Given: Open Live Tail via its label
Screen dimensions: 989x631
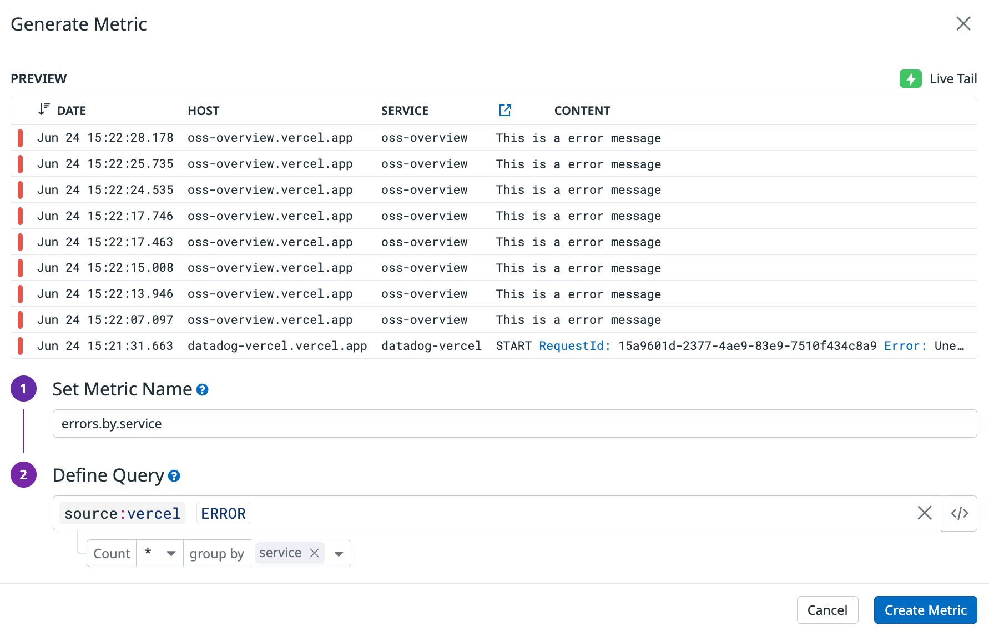Looking at the screenshot, I should pyautogui.click(x=953, y=79).
